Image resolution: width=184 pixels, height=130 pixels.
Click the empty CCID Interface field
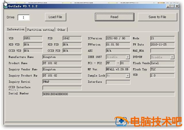[62, 88]
